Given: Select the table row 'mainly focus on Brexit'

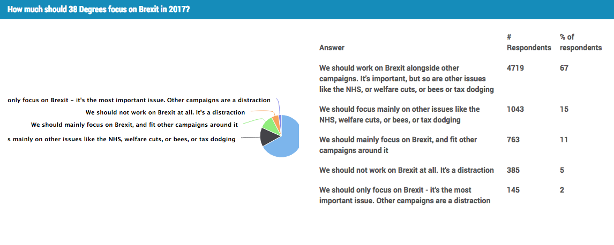Looking at the screenshot, I should pos(398,145).
